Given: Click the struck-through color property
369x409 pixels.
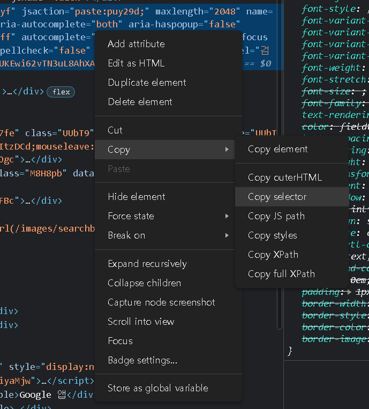Looking at the screenshot, I should coord(314,127).
